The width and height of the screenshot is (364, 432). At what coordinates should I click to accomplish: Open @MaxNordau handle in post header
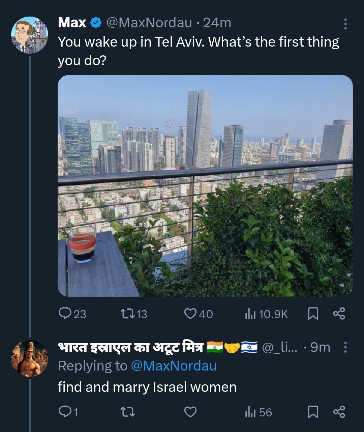pyautogui.click(x=149, y=23)
